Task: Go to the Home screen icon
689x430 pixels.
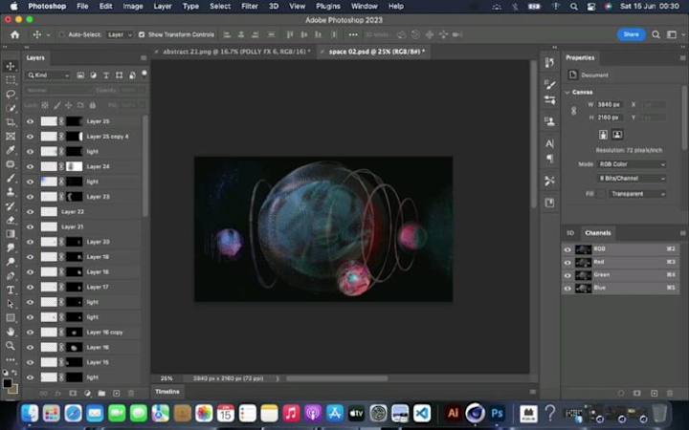Action: point(15,34)
